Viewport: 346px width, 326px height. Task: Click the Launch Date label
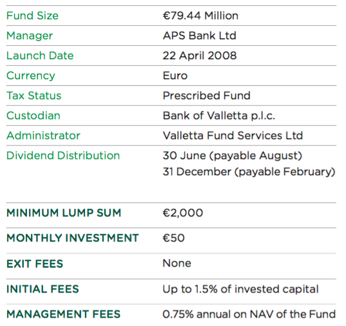40,55
